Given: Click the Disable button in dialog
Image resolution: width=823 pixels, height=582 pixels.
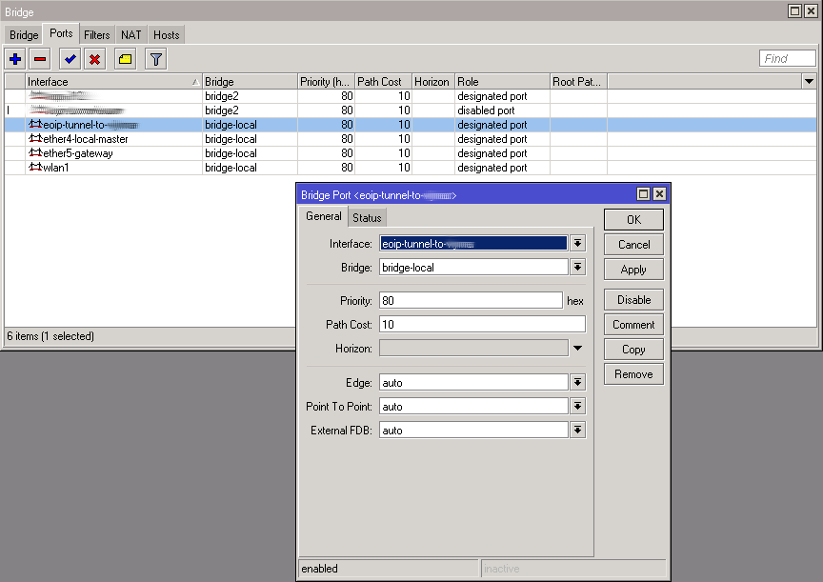Looking at the screenshot, I should coord(633,300).
